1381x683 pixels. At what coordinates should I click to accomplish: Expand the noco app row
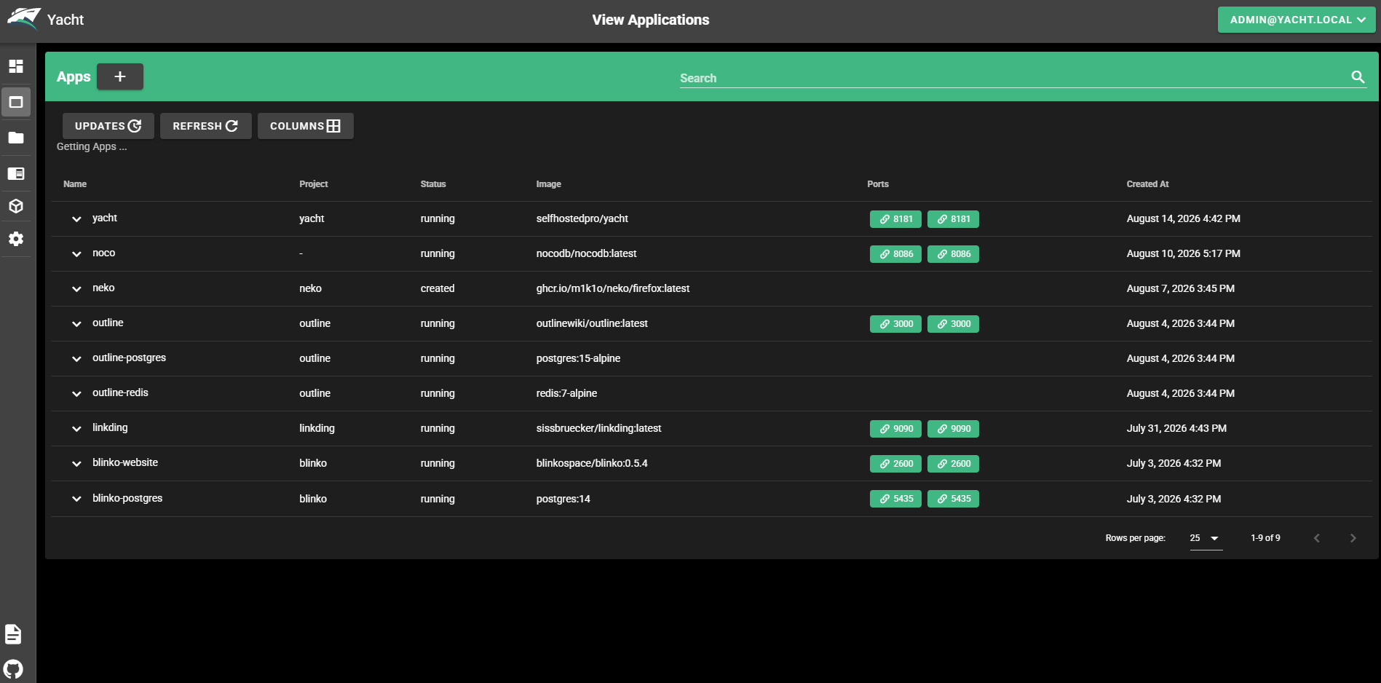76,254
